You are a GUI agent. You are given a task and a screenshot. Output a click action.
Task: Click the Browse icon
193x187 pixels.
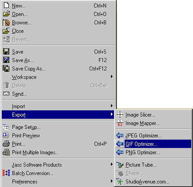(6, 23)
